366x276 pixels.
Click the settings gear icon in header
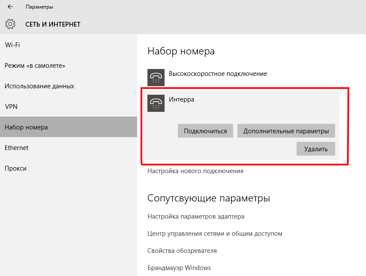[x=10, y=24]
